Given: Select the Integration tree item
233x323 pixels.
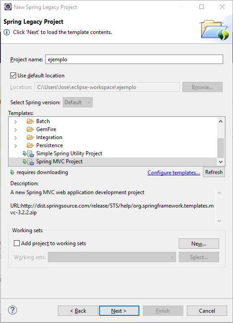Looking at the screenshot, I should [49, 137].
